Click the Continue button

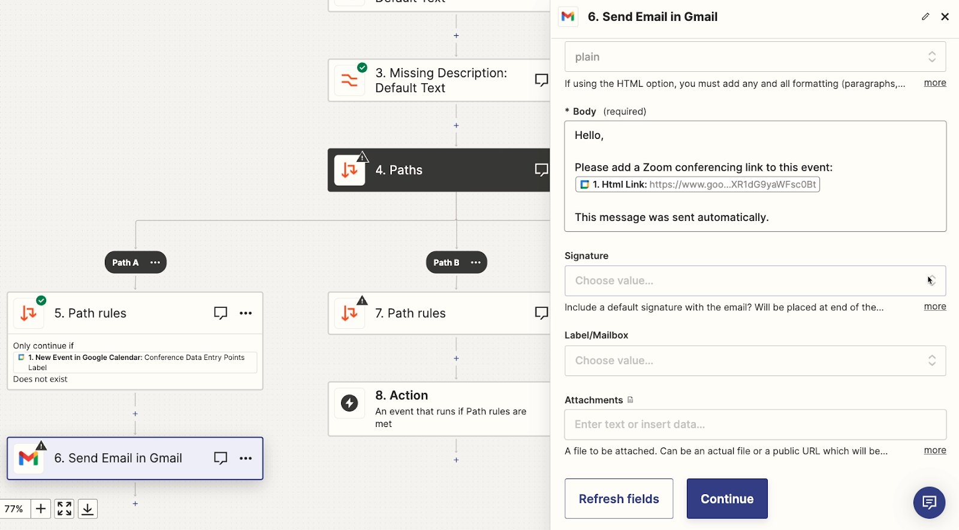pos(727,498)
